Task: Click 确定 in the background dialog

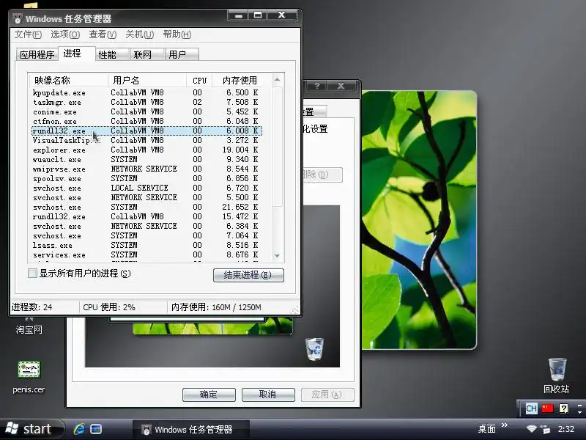Action: click(x=209, y=395)
